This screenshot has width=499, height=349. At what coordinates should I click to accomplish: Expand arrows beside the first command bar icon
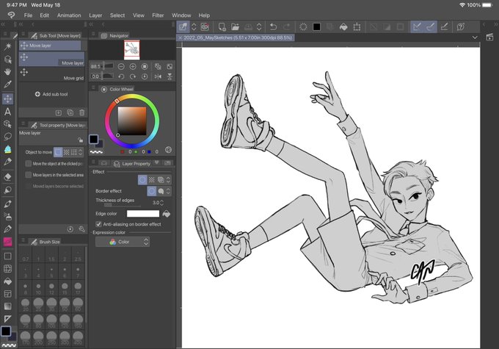click(x=194, y=27)
